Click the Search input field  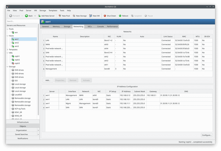22,21
